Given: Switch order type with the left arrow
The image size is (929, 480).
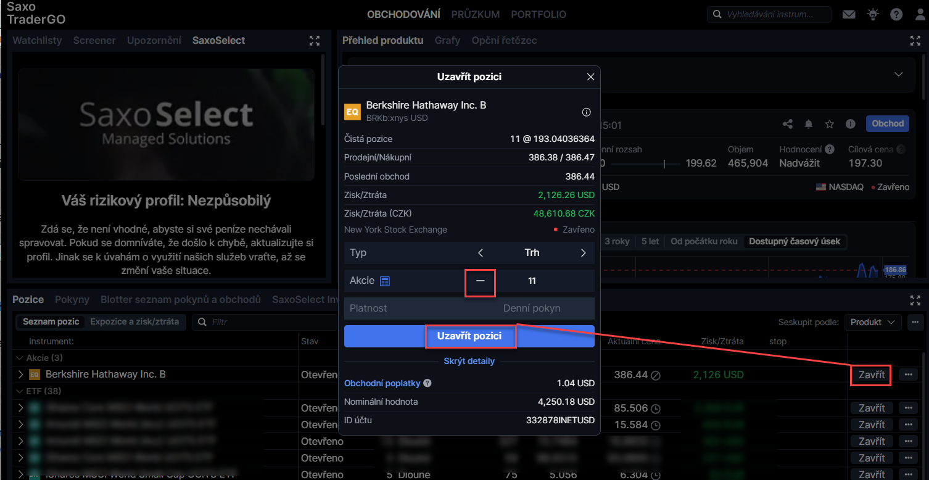Looking at the screenshot, I should 481,253.
